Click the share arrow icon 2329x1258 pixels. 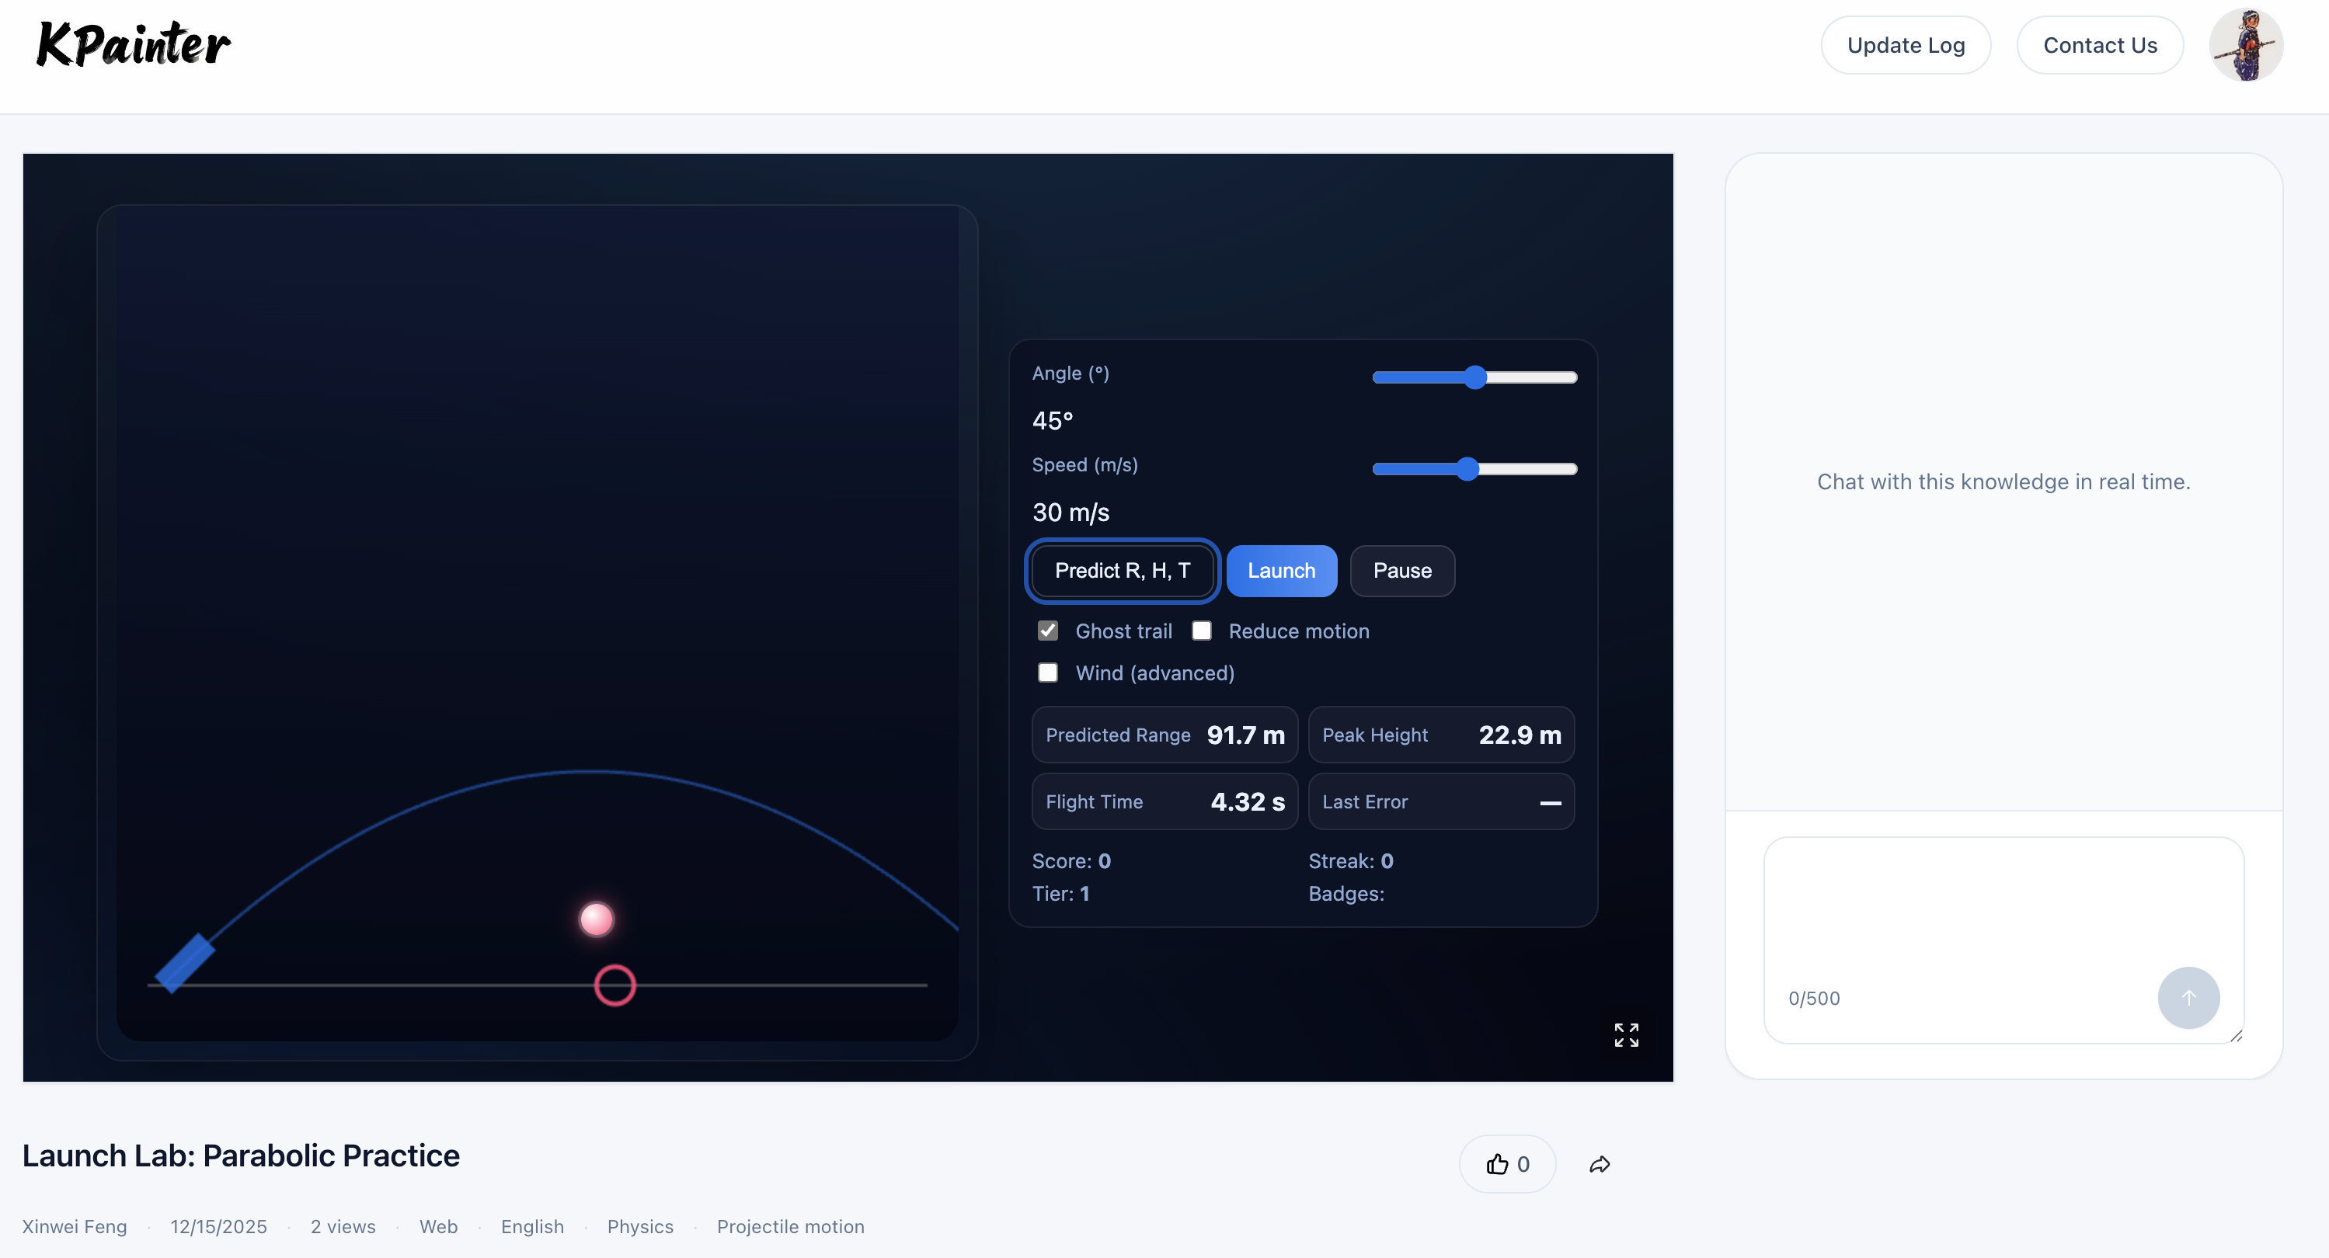pyautogui.click(x=1600, y=1164)
